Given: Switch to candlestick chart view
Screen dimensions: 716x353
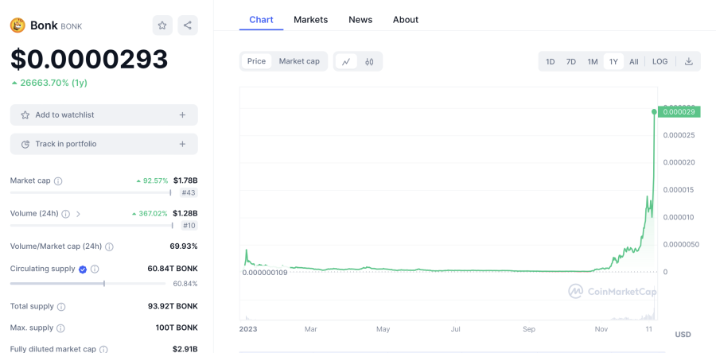Looking at the screenshot, I should 369,61.
